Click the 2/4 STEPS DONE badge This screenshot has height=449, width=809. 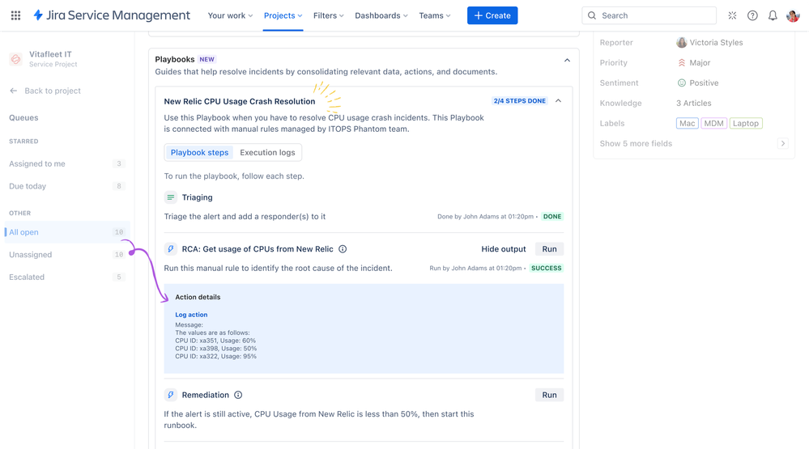pos(520,101)
